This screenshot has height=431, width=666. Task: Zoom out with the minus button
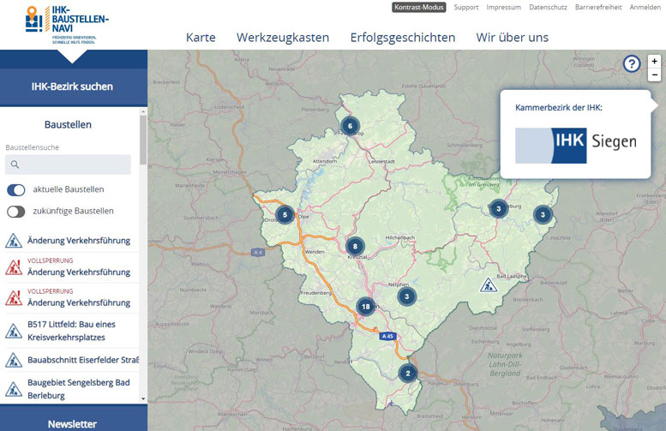(655, 75)
